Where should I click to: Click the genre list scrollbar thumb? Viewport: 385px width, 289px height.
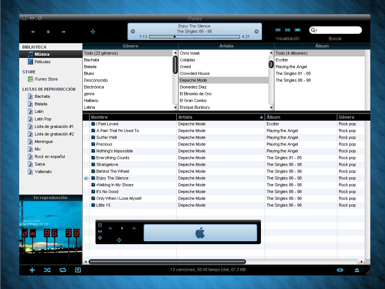[x=175, y=65]
